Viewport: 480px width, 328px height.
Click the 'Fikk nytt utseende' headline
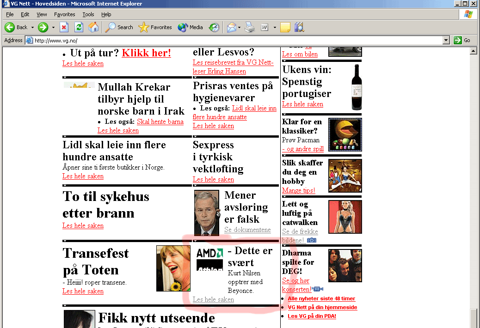pos(156,318)
